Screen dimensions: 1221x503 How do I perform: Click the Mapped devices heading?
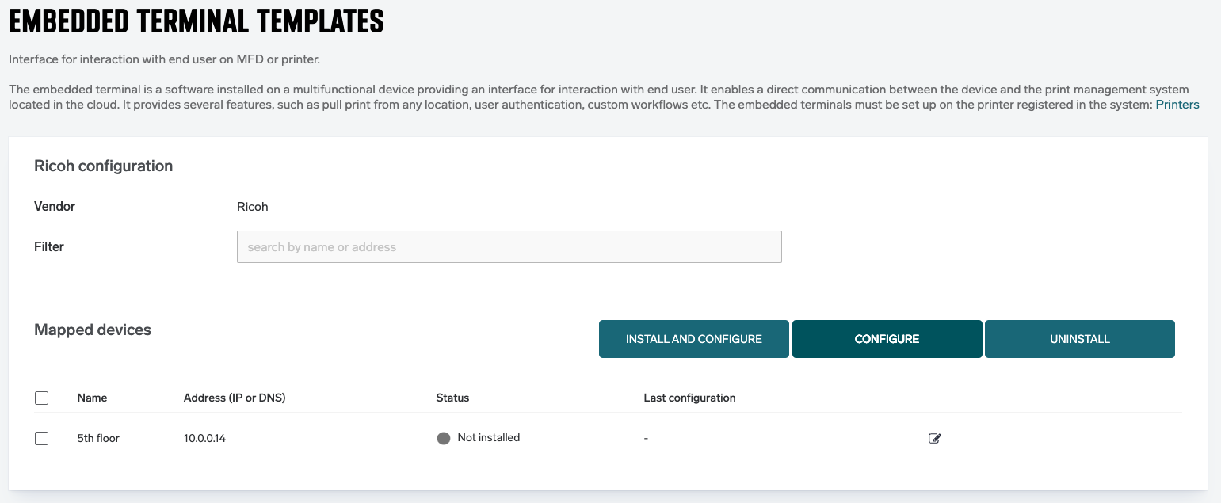click(93, 330)
